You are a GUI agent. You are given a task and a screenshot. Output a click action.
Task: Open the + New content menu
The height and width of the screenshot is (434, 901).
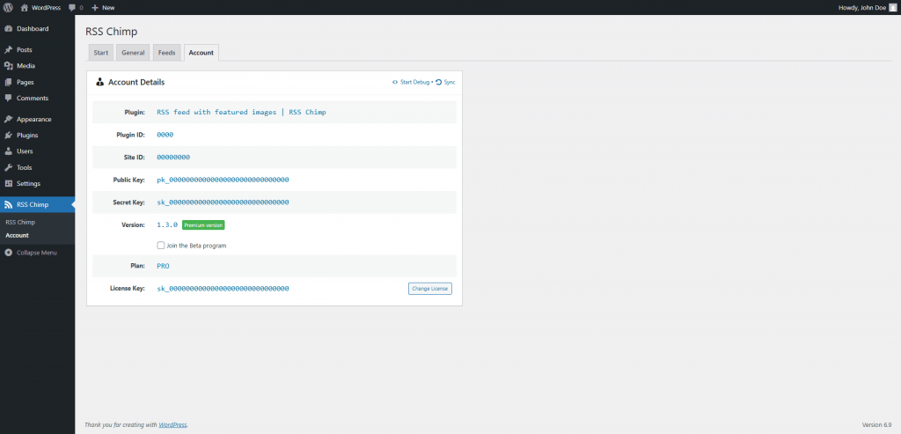(x=103, y=7)
